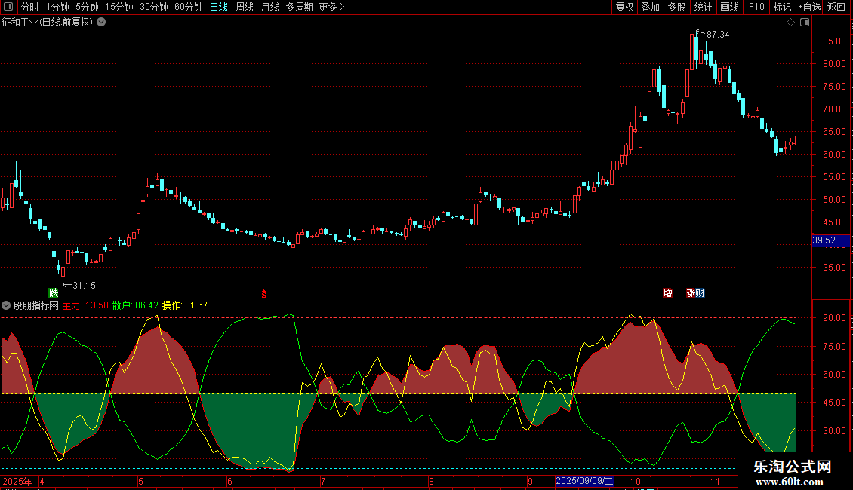
Task: Open F10 company info
Action: pyautogui.click(x=756, y=7)
